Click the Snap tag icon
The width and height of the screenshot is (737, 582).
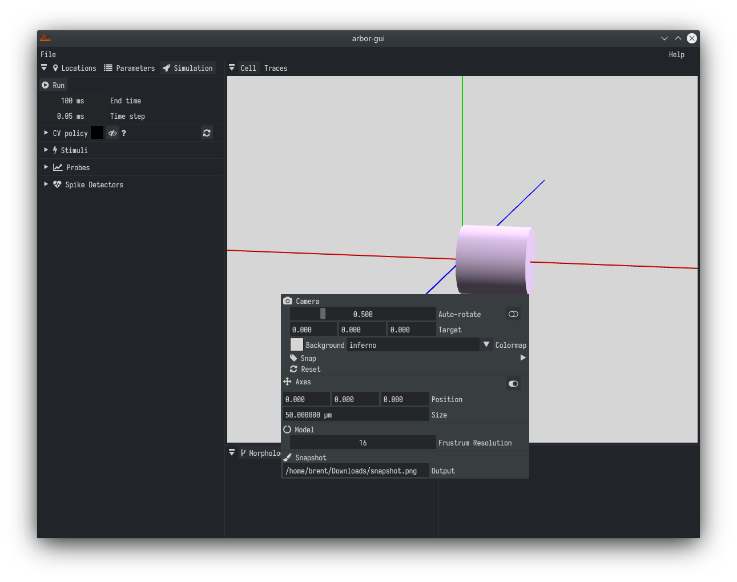(x=293, y=358)
